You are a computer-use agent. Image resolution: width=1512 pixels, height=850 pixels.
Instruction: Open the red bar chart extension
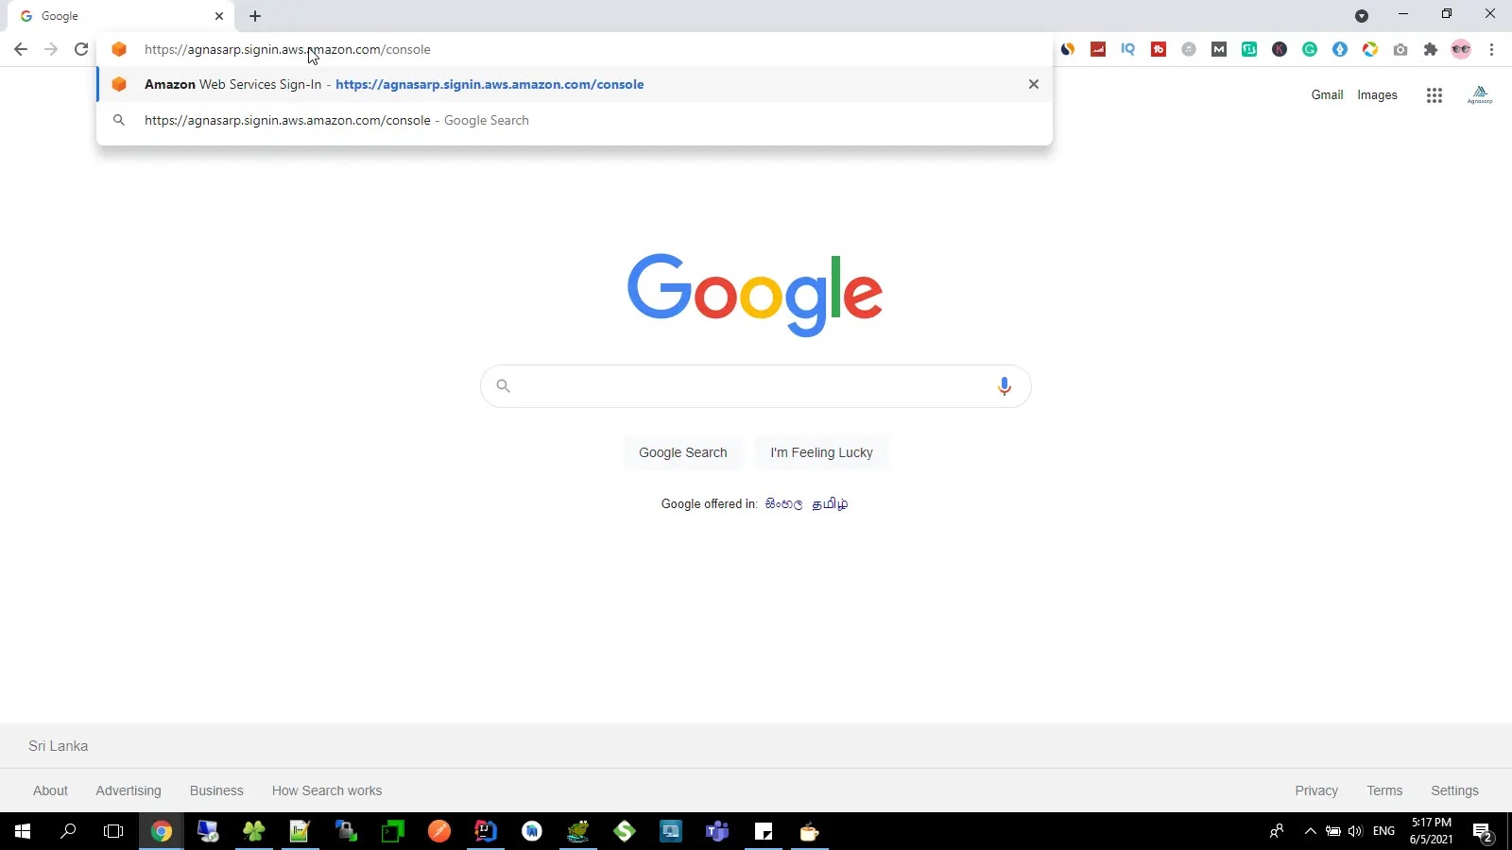[x=1098, y=49]
